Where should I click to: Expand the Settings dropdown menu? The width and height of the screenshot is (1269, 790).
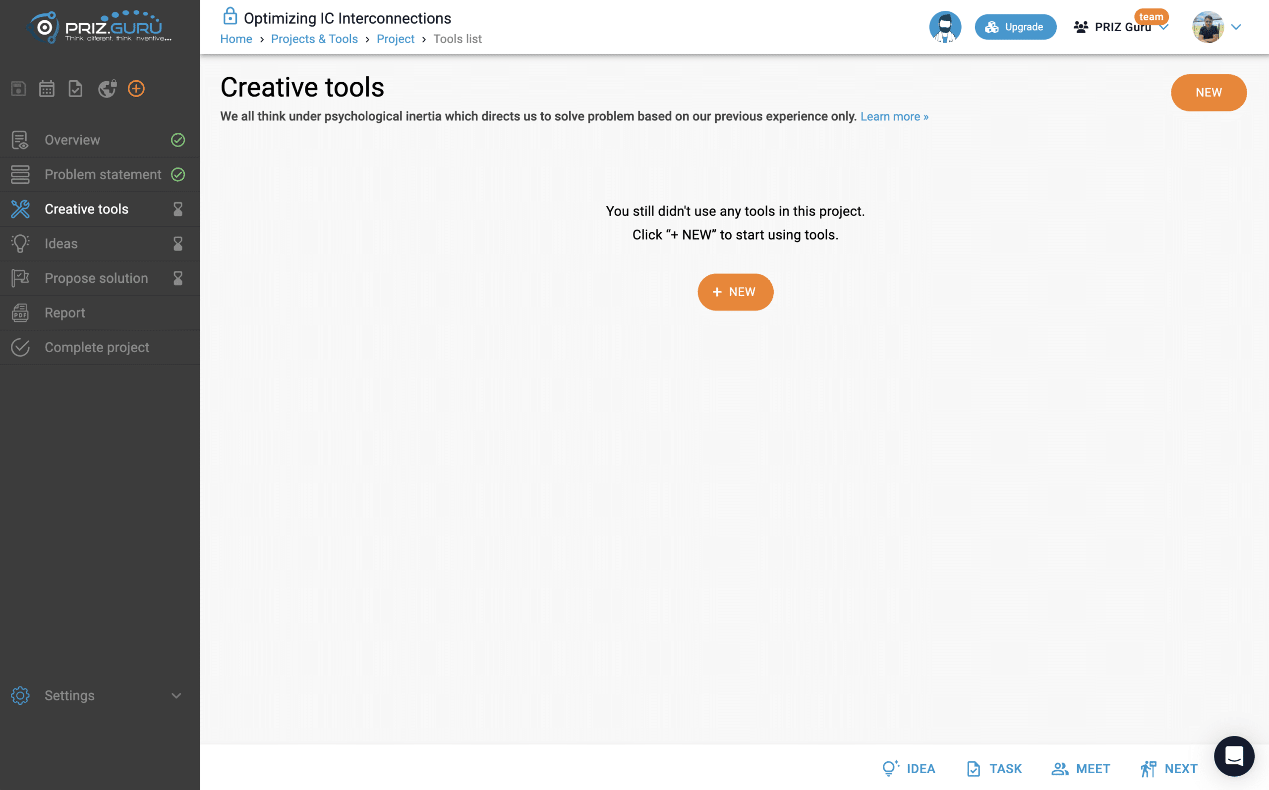pos(176,695)
